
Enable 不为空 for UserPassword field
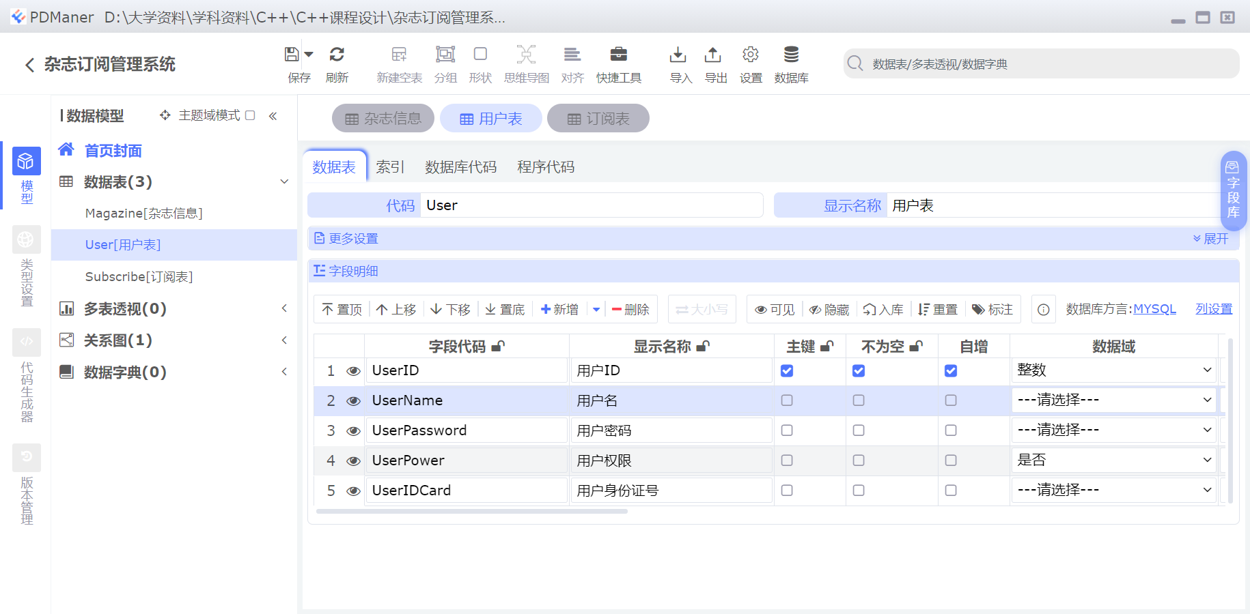858,430
